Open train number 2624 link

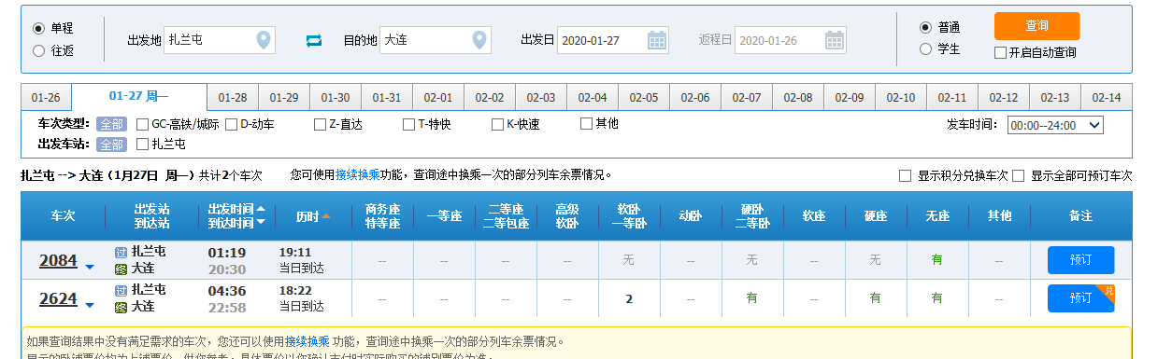pos(58,299)
